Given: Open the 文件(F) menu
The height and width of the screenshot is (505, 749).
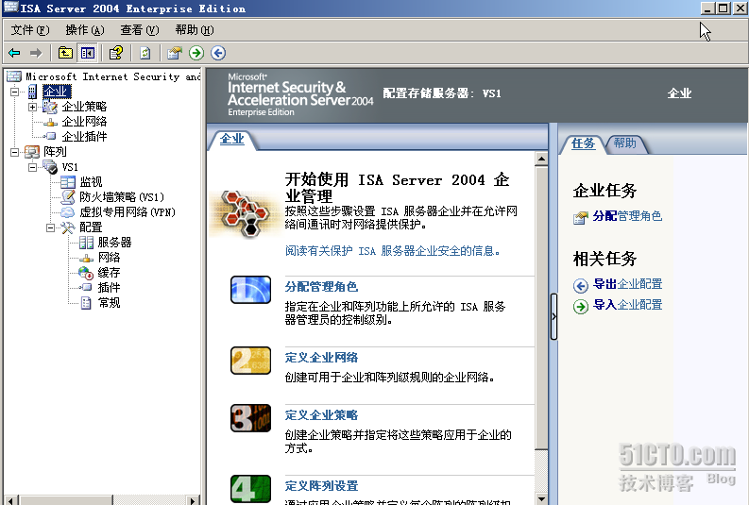Looking at the screenshot, I should tap(30, 30).
